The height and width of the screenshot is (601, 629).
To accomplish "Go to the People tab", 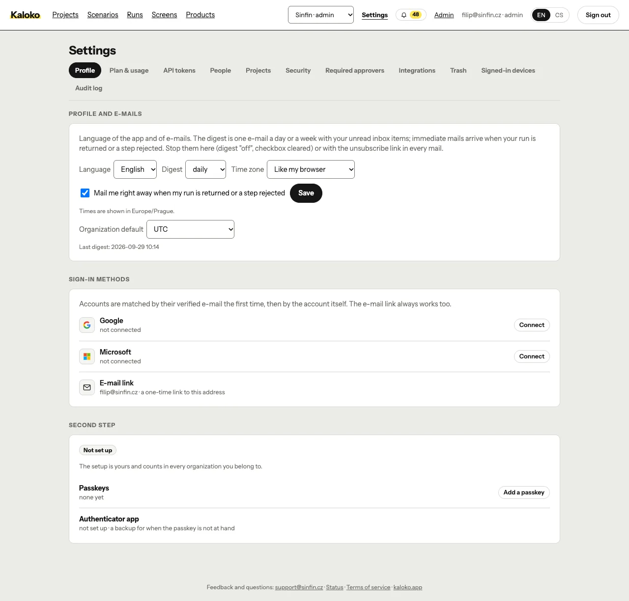I will point(221,71).
